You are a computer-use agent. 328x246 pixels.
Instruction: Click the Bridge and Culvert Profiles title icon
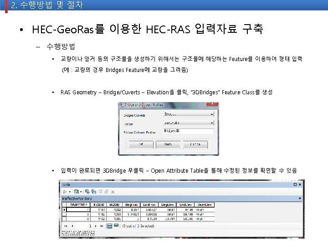pyautogui.click(x=121, y=105)
